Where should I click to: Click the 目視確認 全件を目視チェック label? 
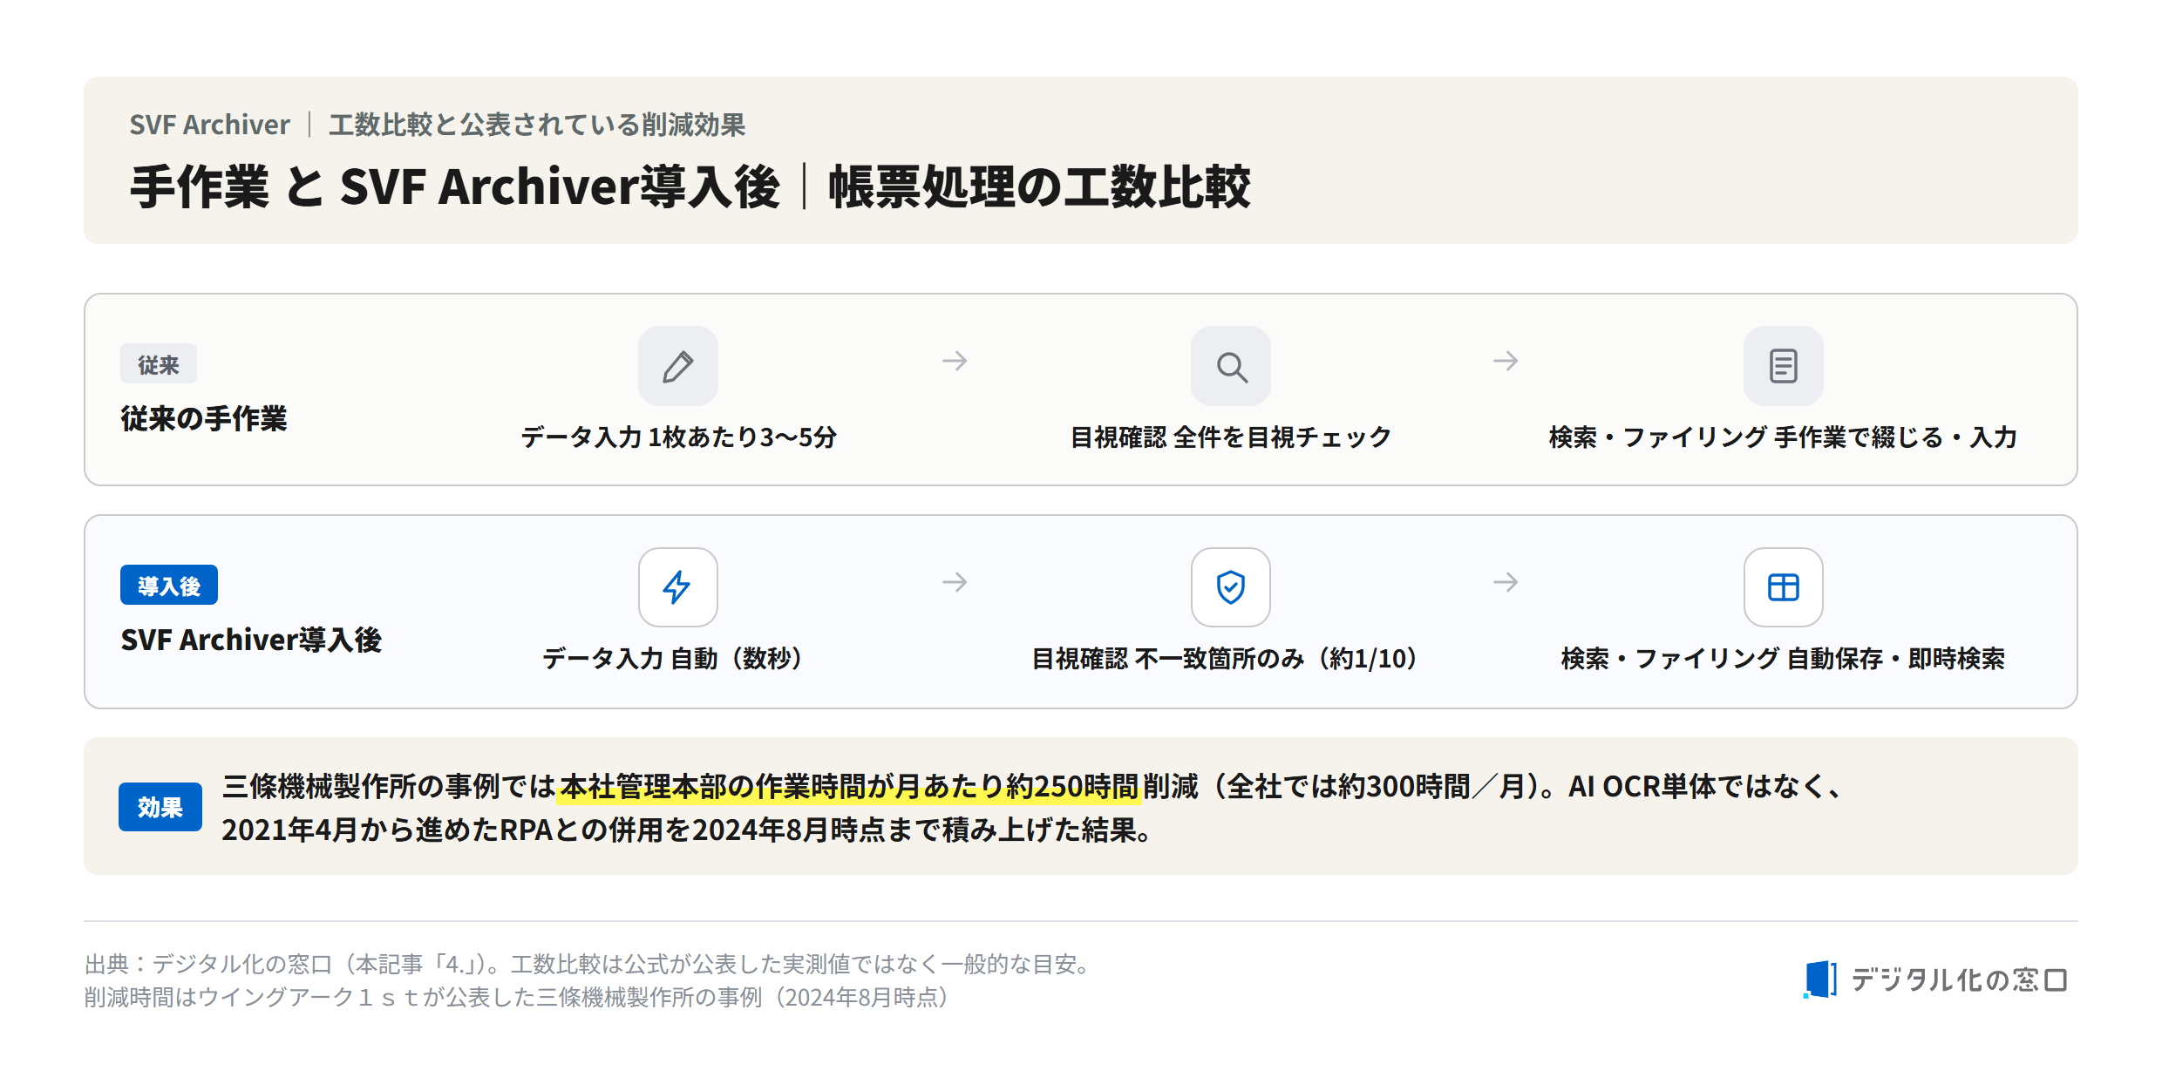click(x=1230, y=437)
